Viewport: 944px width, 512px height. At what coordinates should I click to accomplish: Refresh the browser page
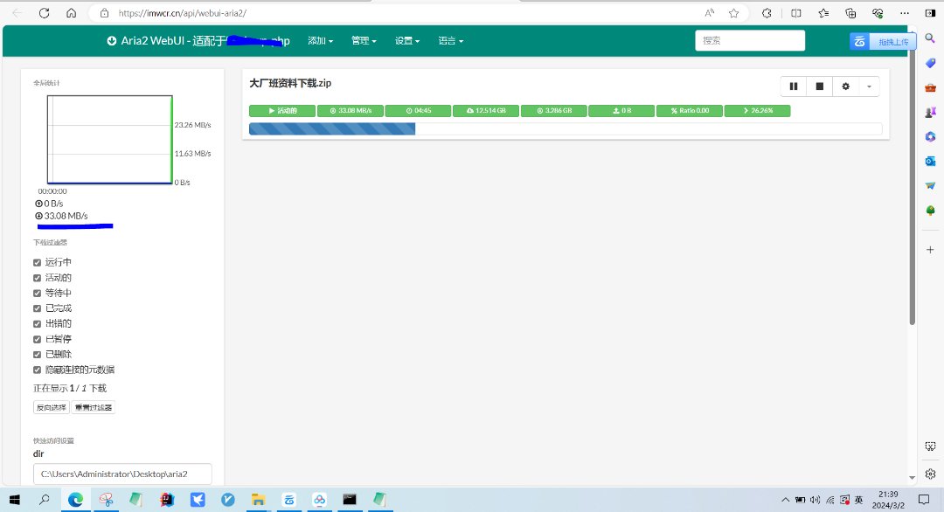click(45, 13)
